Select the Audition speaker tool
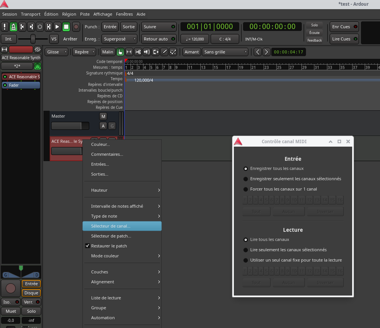This screenshot has width=380, height=328. tap(147, 52)
